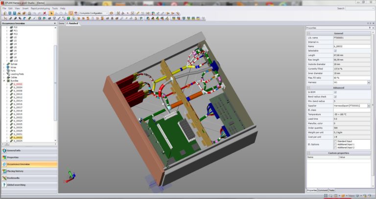Open the Complete Configuration dropdown

107,13
